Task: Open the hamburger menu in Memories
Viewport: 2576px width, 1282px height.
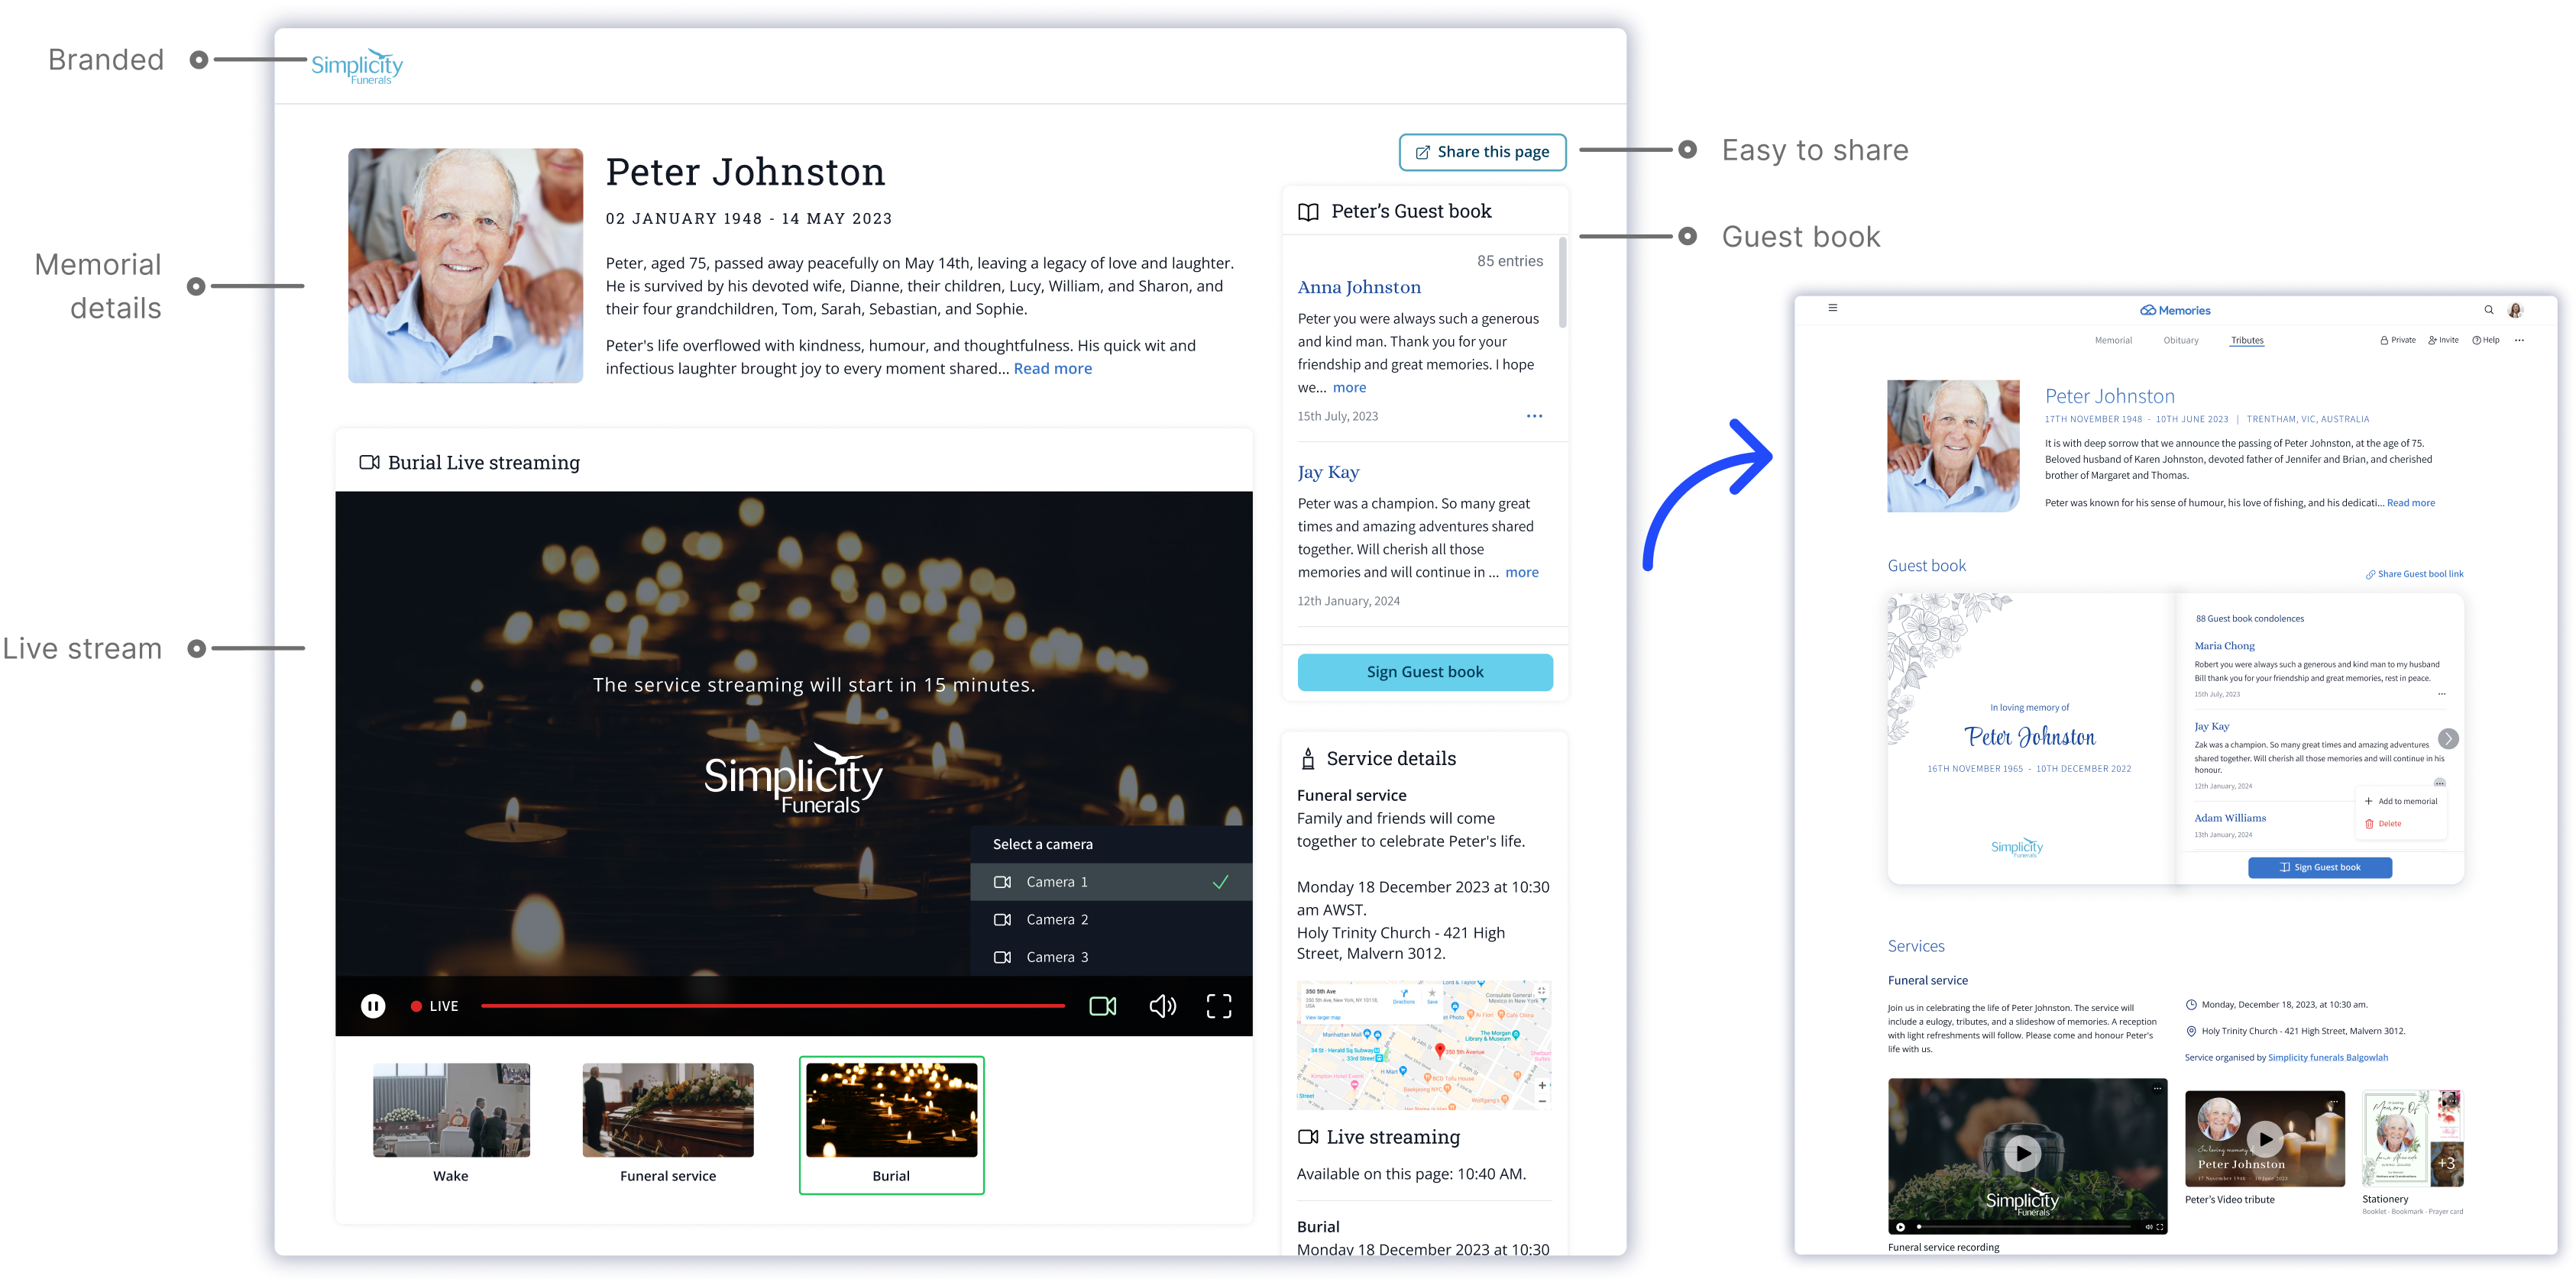Action: 1832,308
